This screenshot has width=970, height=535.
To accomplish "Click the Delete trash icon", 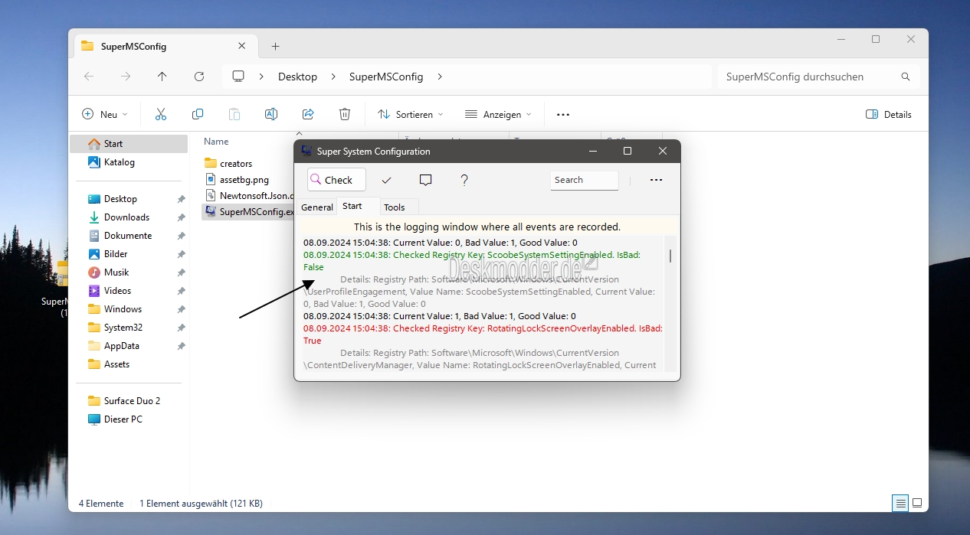I will pyautogui.click(x=345, y=114).
